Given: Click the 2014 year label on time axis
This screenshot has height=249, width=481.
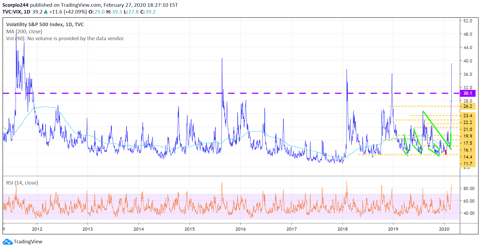Looking at the screenshot, I should click(x=139, y=229).
